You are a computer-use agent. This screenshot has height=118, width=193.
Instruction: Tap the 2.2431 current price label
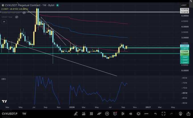[x=185, y=46]
